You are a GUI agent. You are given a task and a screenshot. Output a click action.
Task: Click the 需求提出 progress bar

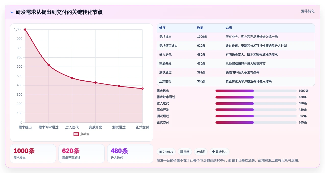click(256, 91)
